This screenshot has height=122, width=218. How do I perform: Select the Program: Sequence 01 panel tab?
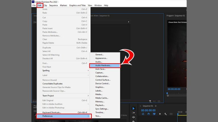(176, 16)
